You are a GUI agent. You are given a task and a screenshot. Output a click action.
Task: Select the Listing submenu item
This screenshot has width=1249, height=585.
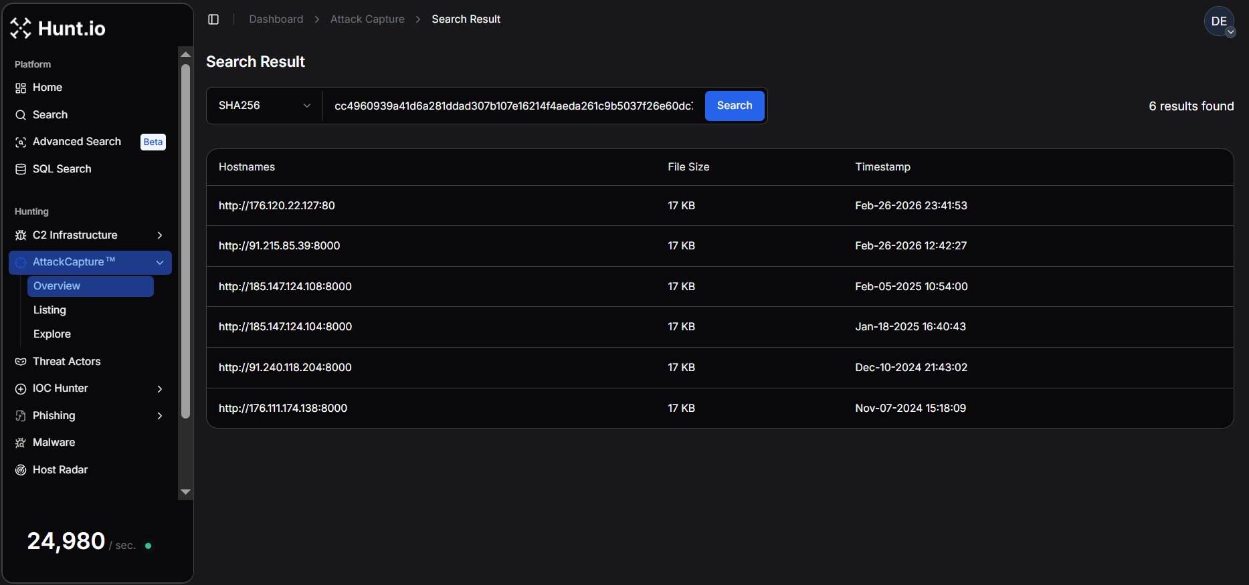click(50, 310)
